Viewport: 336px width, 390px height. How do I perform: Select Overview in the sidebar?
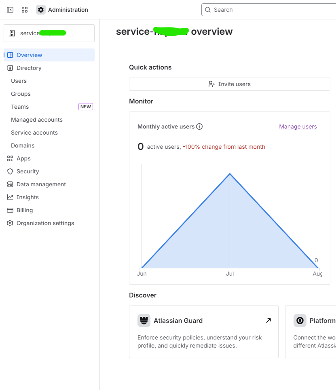coord(29,55)
